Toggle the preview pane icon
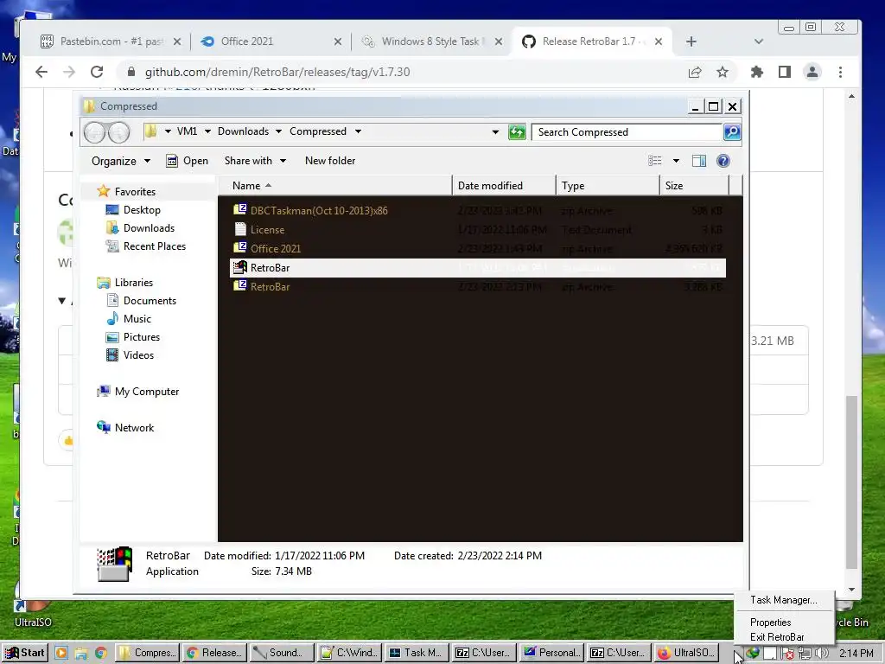The width and height of the screenshot is (885, 664). [x=698, y=161]
